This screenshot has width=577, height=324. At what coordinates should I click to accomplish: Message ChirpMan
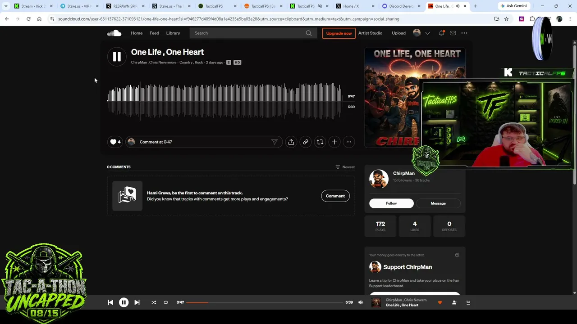coord(438,203)
